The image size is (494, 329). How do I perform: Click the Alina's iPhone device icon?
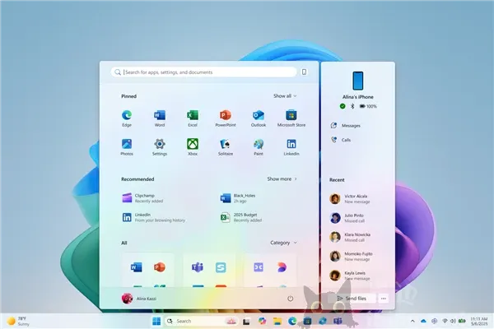point(357,81)
